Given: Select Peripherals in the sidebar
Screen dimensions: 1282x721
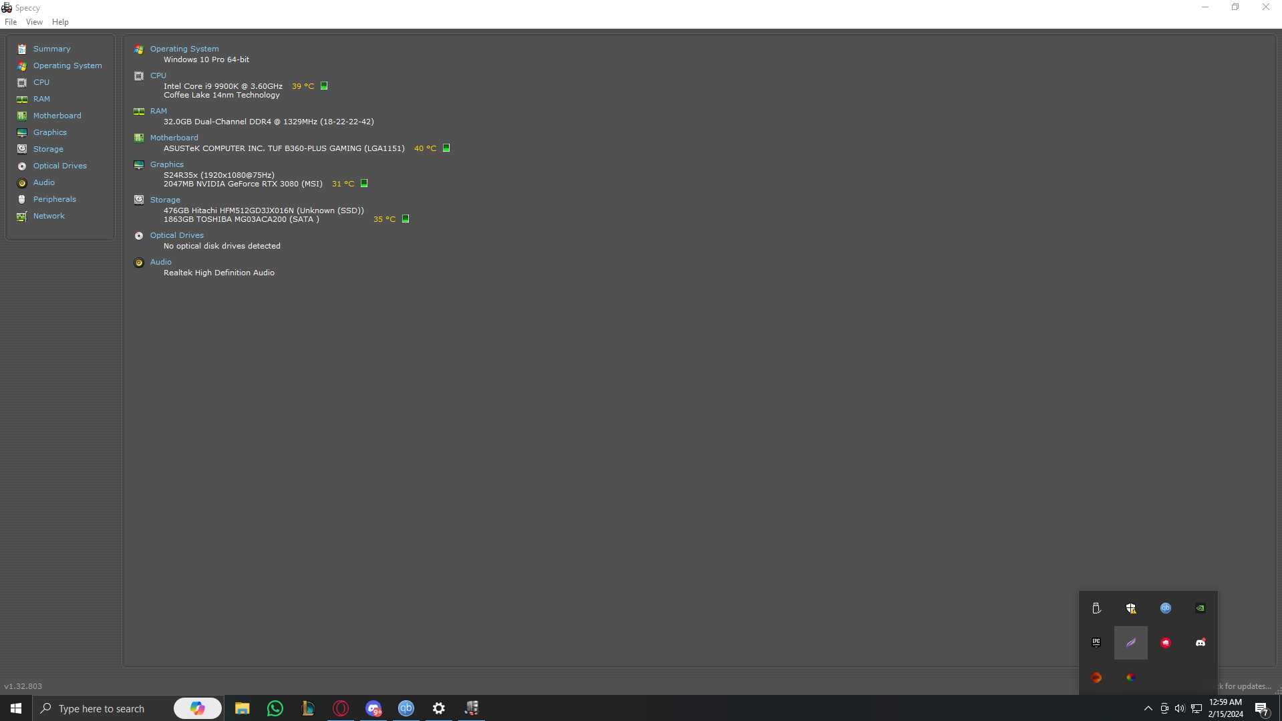Looking at the screenshot, I should 55,199.
